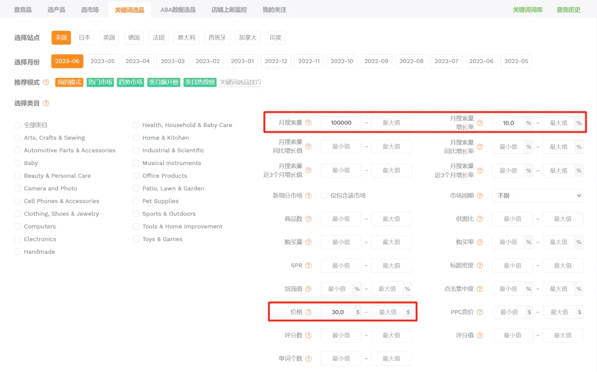Viewport: 597px width, 372px height.
Task: Click help icon next to 选择类目
Action: [46, 103]
